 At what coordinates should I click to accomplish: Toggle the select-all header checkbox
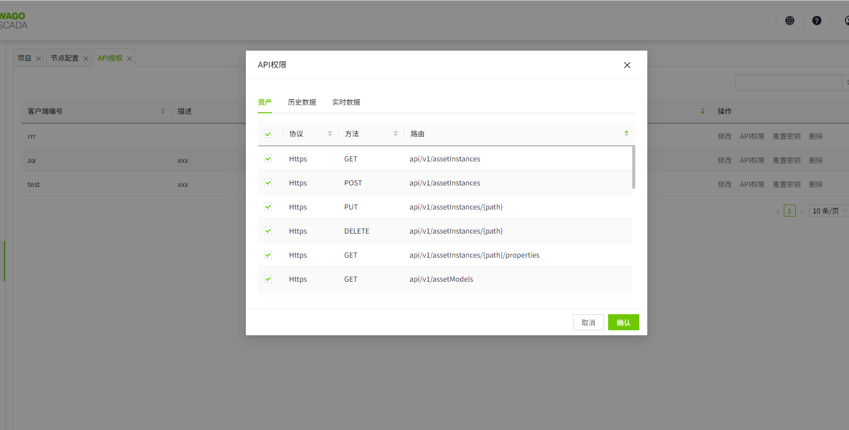click(x=268, y=134)
